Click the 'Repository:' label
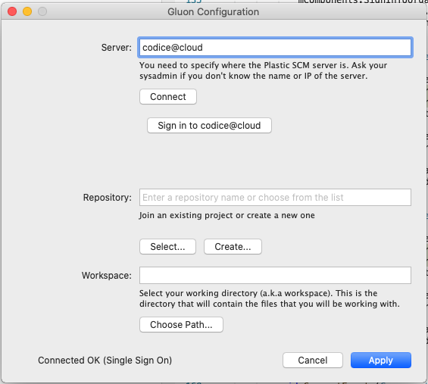Screen dimensions: 428x384 pos(108,198)
